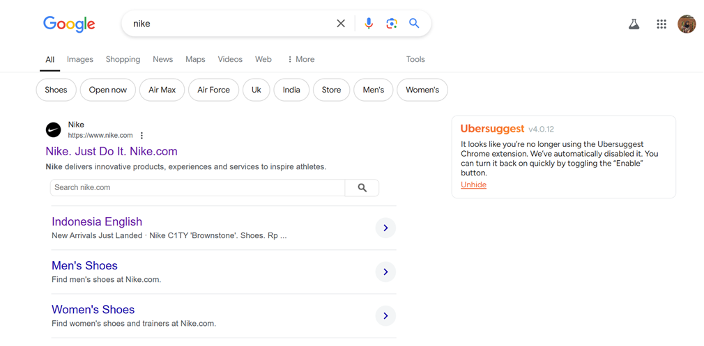The width and height of the screenshot is (704, 346).
Task: Click the search button in nike.com sitelinks box
Action: coord(362,188)
